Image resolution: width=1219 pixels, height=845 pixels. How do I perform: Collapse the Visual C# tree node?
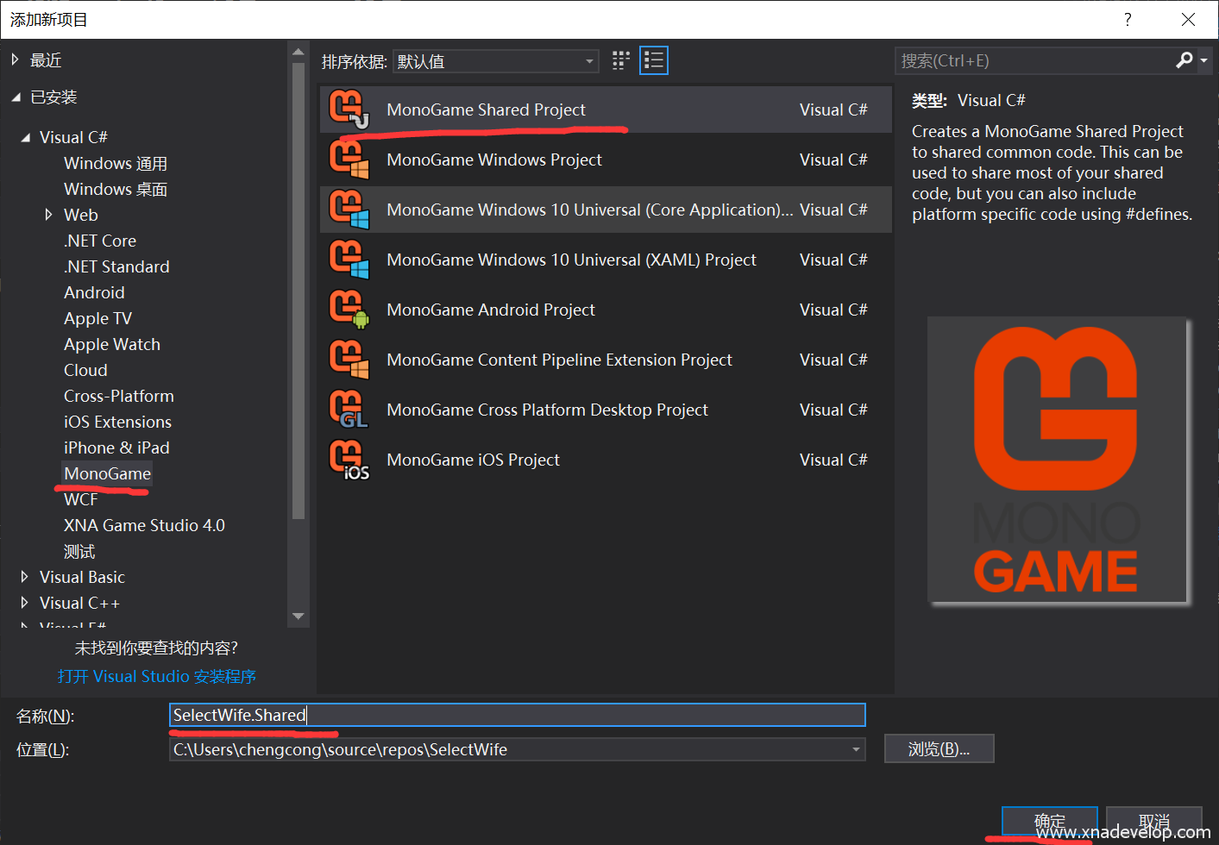point(25,137)
